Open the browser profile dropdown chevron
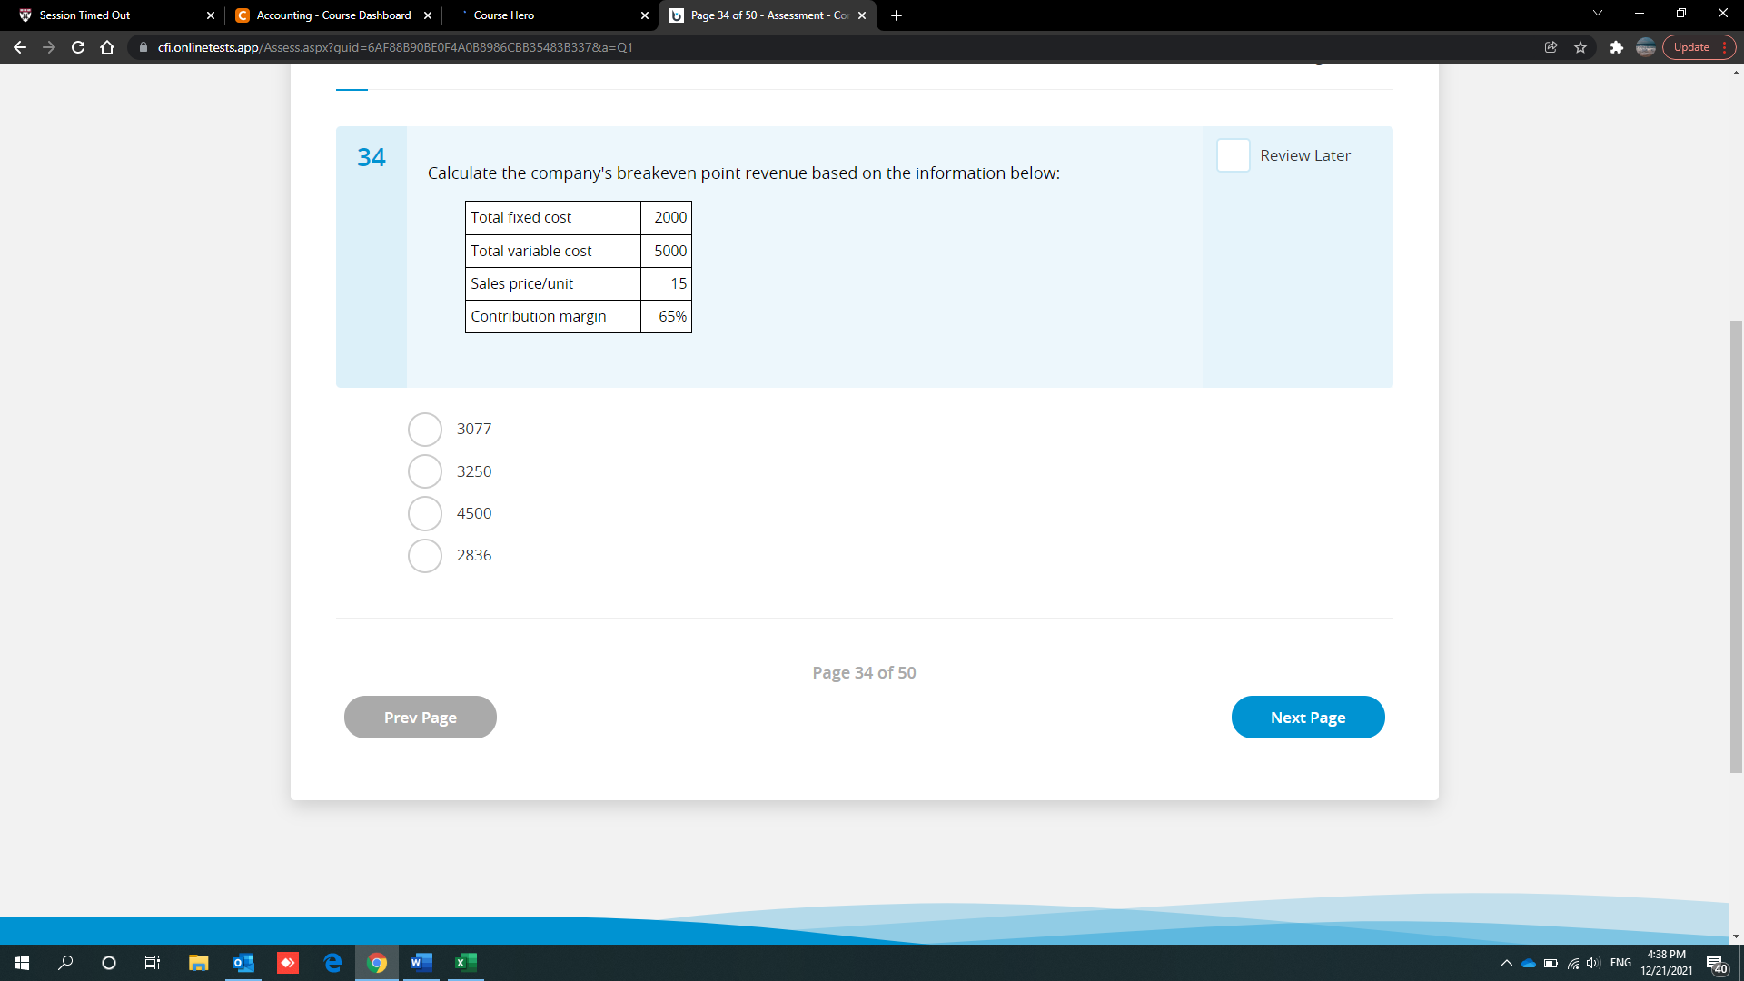1744x981 pixels. pos(1597,14)
